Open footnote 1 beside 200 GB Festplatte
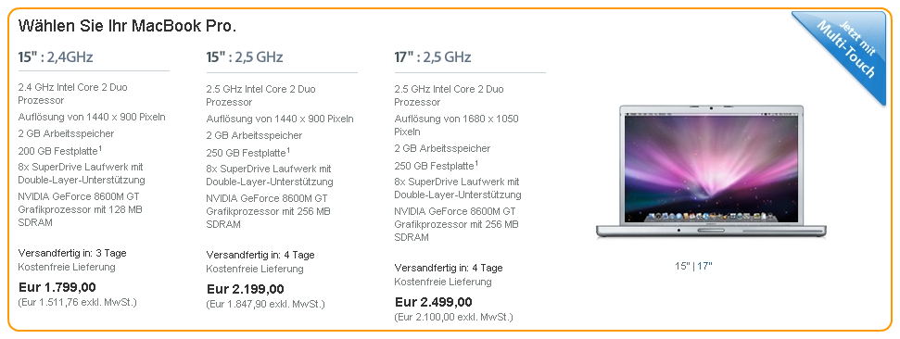Image resolution: width=900 pixels, height=339 pixels. click(100, 148)
